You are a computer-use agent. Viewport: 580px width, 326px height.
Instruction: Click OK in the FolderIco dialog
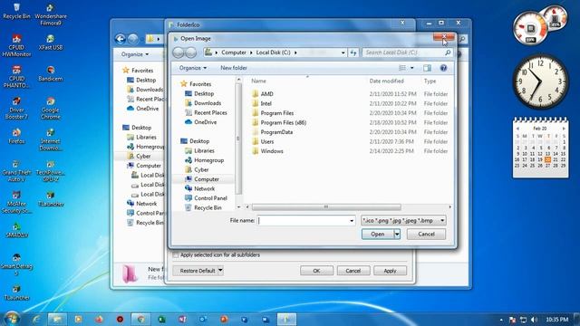(x=316, y=271)
